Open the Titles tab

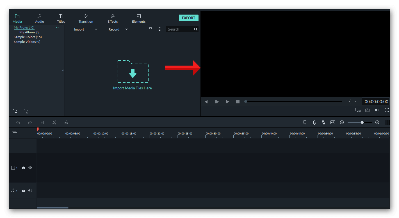(61, 18)
